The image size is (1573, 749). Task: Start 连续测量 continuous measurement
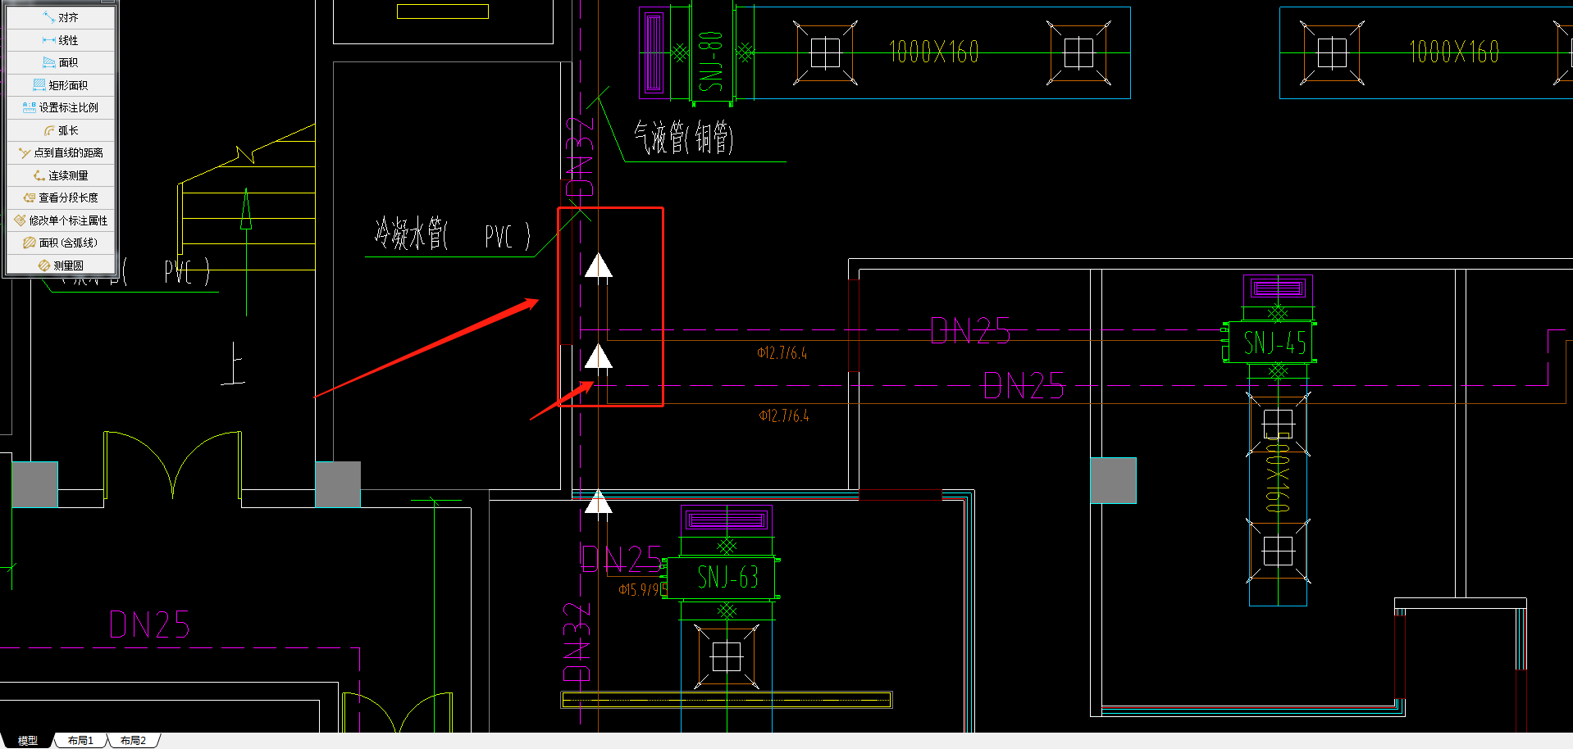61,175
